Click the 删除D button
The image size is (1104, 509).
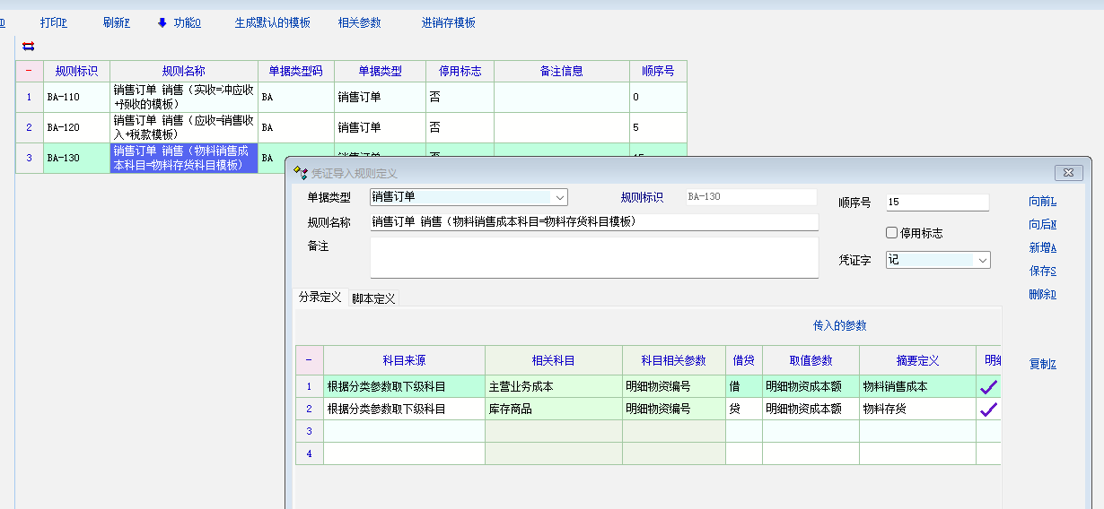(x=1043, y=294)
